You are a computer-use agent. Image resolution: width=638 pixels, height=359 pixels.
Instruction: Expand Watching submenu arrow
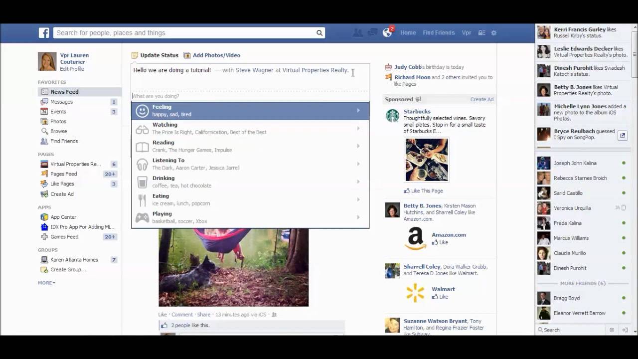coord(358,129)
